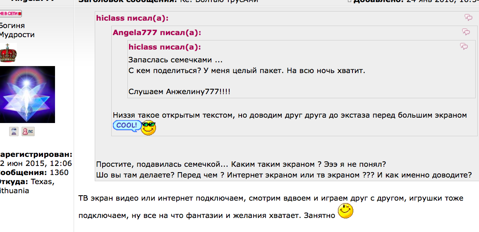
Task: Click the 'Богиня Мудрости' rank title
Action: pos(17,30)
